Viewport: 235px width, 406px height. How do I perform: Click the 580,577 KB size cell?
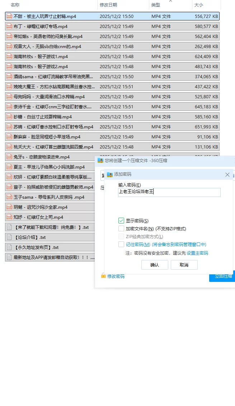(207, 27)
